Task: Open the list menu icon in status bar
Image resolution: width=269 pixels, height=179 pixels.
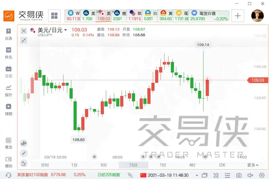Action: point(227,175)
